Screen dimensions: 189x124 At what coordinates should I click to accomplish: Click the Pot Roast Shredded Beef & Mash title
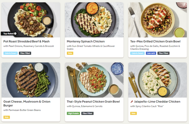(27, 41)
